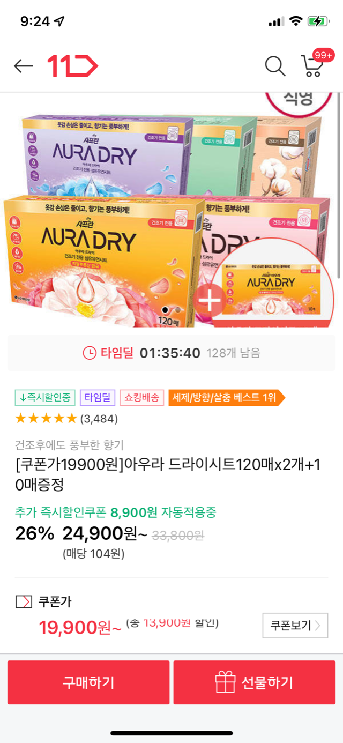Tap the gift box icon
This screenshot has height=743, width=343.
click(225, 682)
